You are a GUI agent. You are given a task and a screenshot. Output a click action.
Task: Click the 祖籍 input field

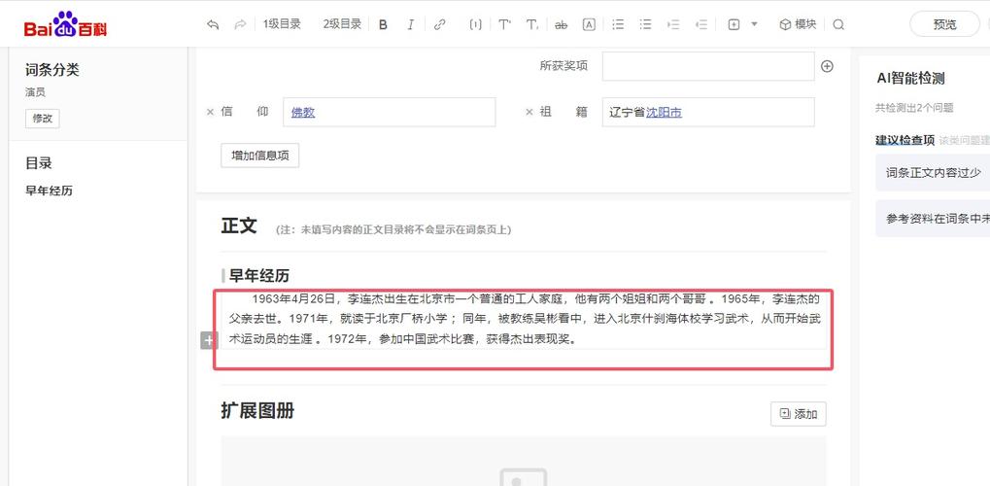point(708,112)
